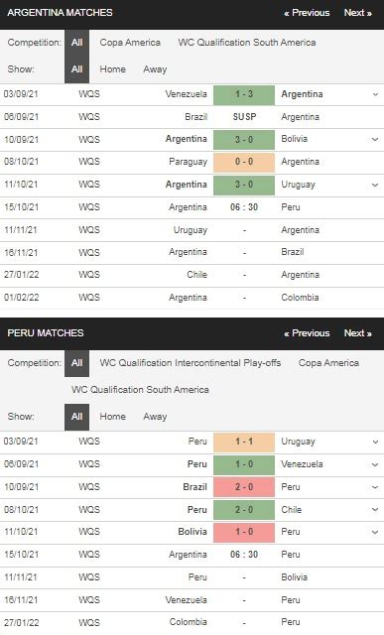Expand Peru 1-1 Uruguay match chevron
Screen dimensions: 384x635
375,442
